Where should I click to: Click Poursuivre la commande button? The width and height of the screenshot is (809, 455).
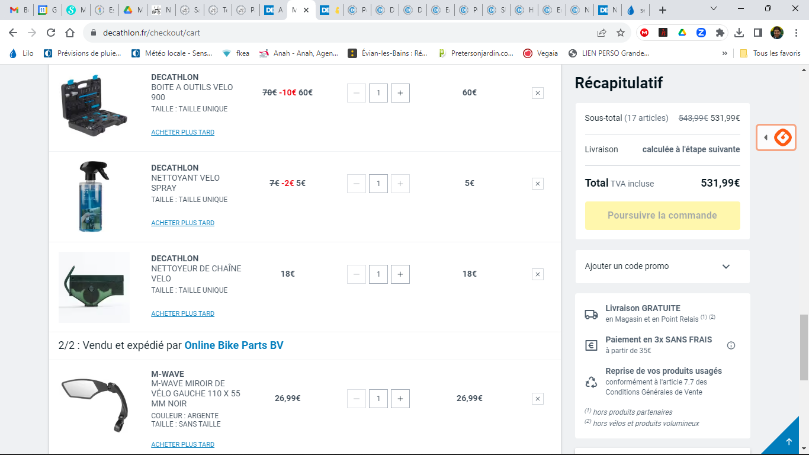point(662,216)
